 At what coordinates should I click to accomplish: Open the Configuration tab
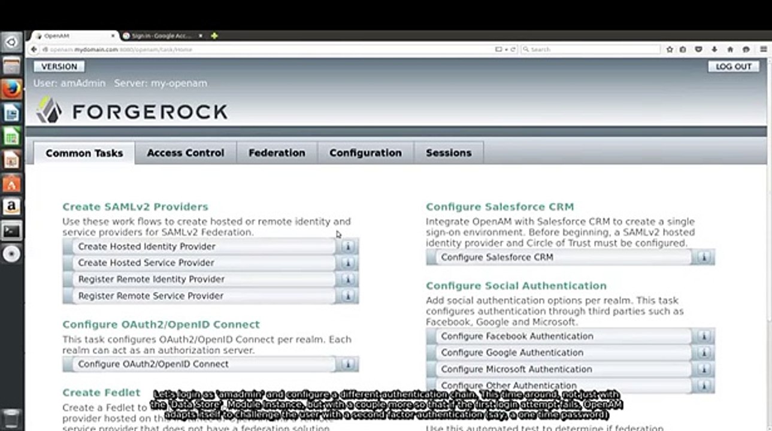pos(365,153)
